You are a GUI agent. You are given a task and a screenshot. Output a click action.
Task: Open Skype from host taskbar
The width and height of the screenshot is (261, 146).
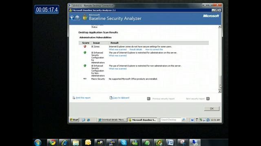pos(124,142)
